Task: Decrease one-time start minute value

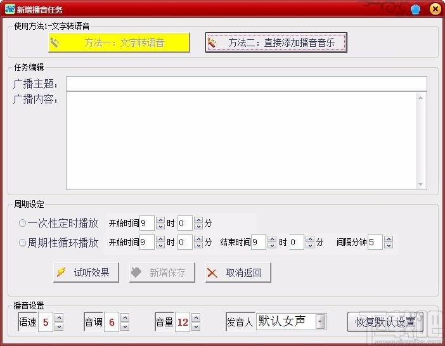Action: click(198, 226)
